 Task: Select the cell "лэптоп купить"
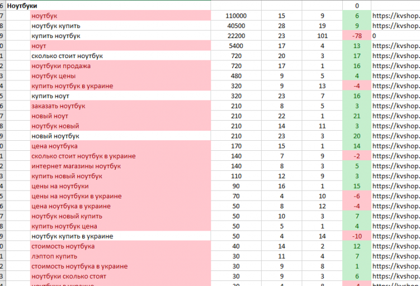pos(121,256)
